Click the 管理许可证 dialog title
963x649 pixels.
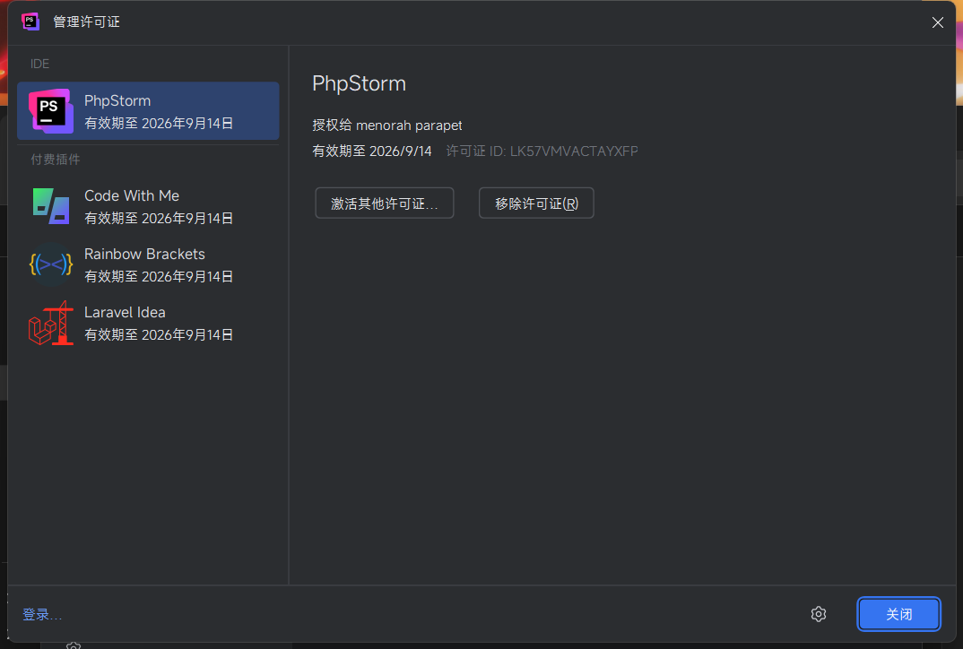[87, 22]
